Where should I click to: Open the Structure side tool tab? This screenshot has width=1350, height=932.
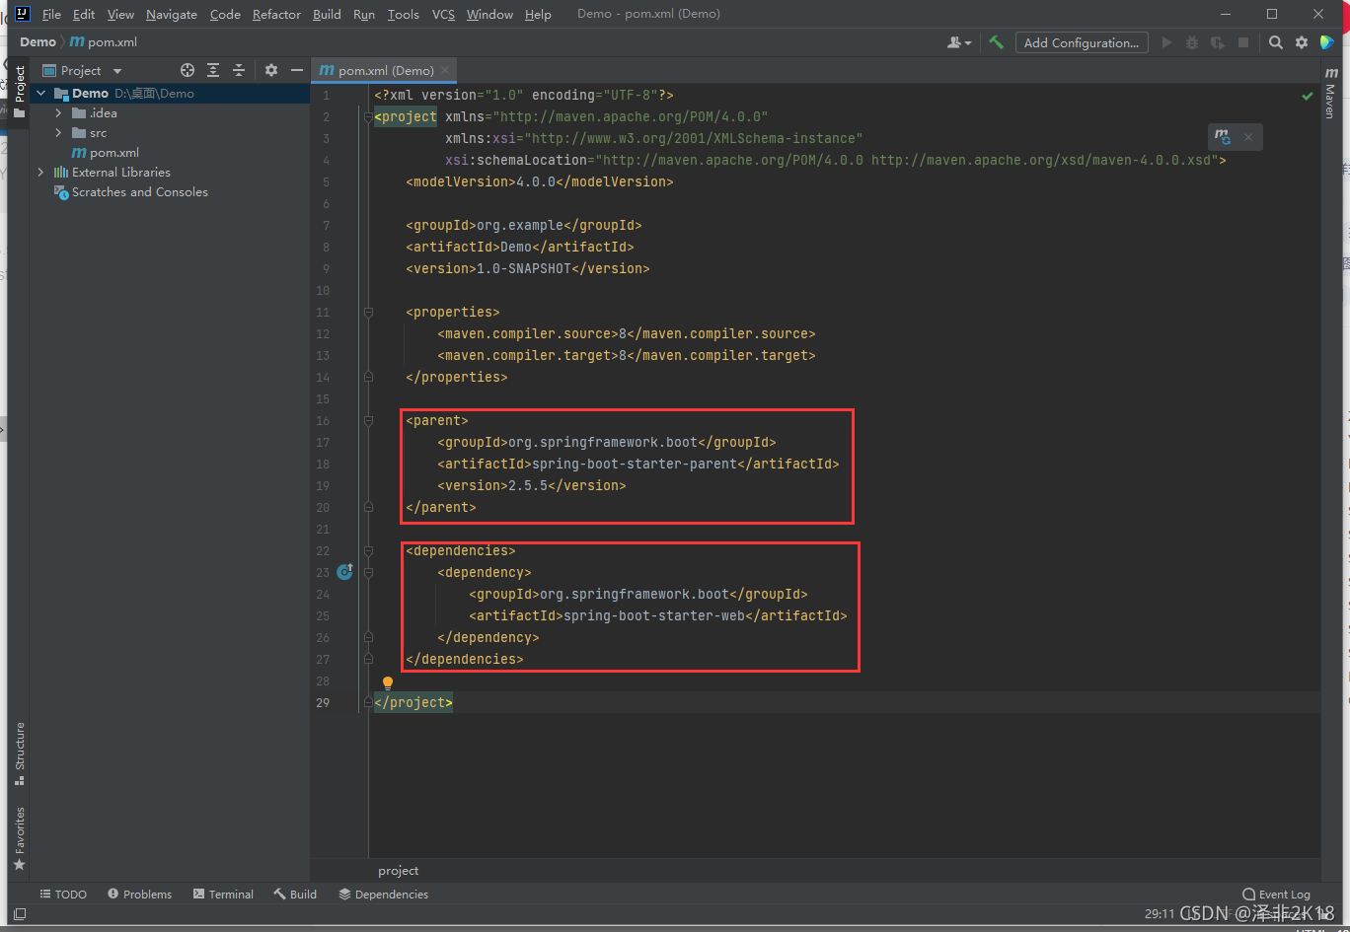[19, 754]
